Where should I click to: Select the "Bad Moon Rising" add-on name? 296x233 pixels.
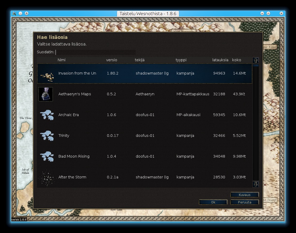74,156
